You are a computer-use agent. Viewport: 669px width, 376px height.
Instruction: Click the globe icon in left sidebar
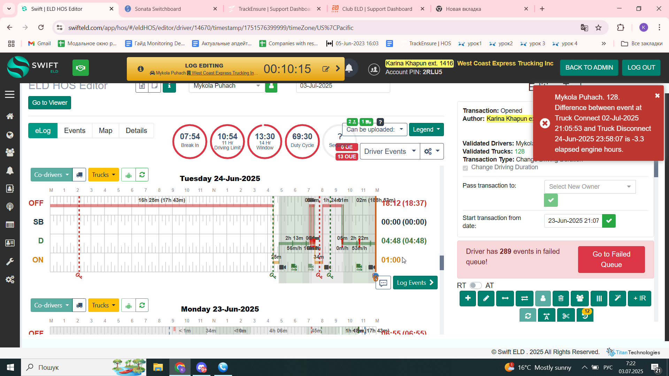coord(10,135)
